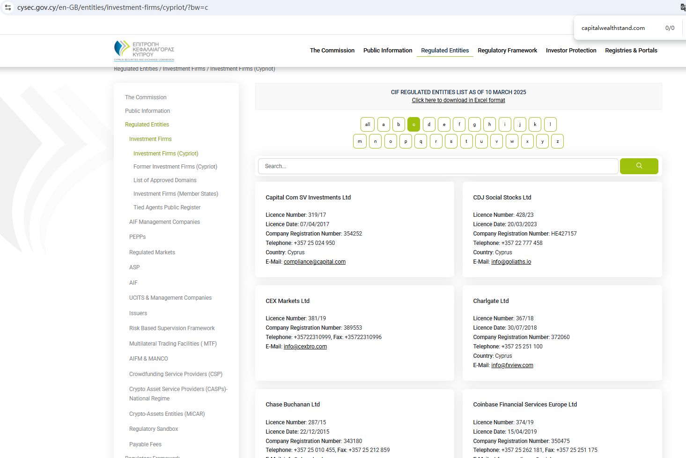Open Investor Protection menu item

click(571, 51)
